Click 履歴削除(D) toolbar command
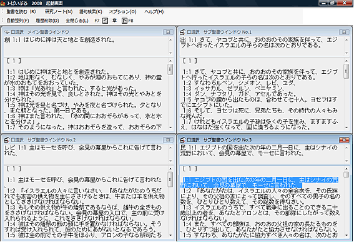This screenshot has width=354, height=242. (47, 21)
